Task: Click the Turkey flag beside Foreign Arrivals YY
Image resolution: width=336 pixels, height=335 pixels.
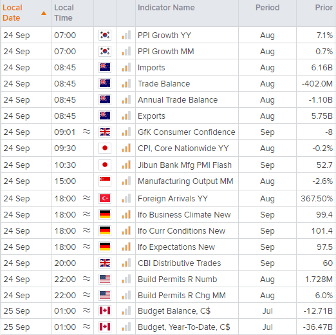Action: click(105, 198)
